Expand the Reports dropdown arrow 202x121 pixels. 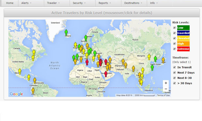click(110, 3)
